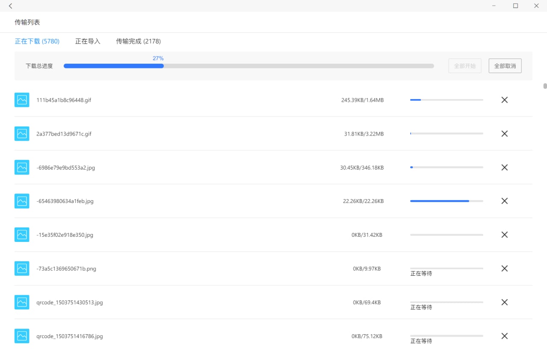Viewport: 547px width, 350px height.
Task: Switch to 正在导入 tab
Action: (x=88, y=41)
